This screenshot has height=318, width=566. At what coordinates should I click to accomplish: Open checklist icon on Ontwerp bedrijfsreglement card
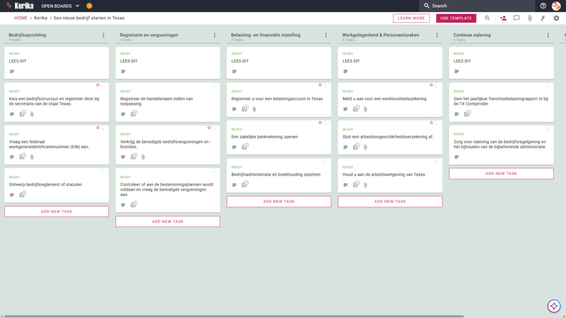(x=23, y=194)
